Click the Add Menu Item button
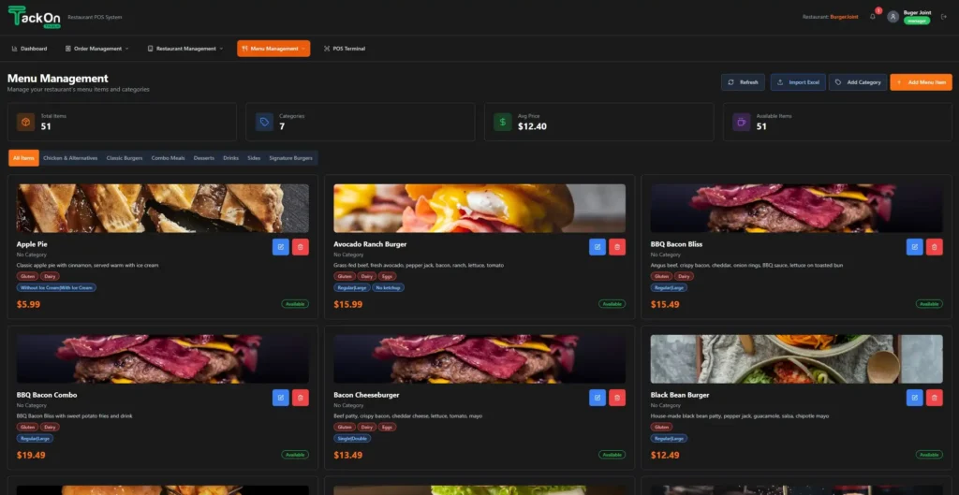The height and width of the screenshot is (495, 959). 922,82
